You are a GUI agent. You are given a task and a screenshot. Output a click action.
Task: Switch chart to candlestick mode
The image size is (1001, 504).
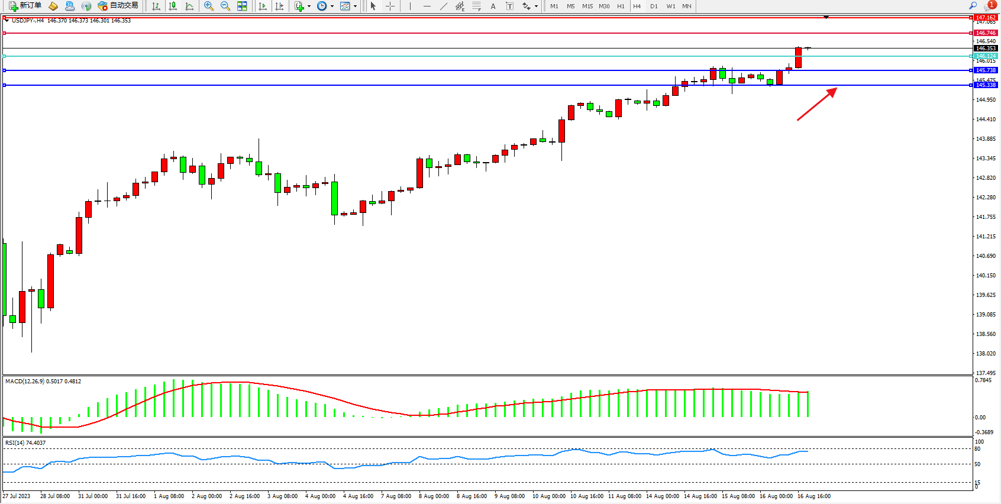pyautogui.click(x=173, y=6)
